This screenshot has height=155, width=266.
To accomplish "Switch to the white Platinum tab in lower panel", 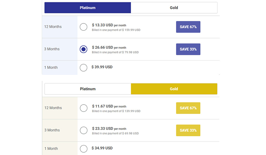I will (x=88, y=89).
